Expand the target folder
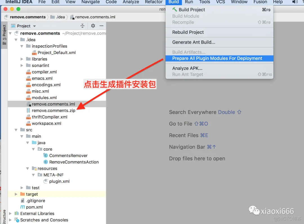 tap(16, 194)
